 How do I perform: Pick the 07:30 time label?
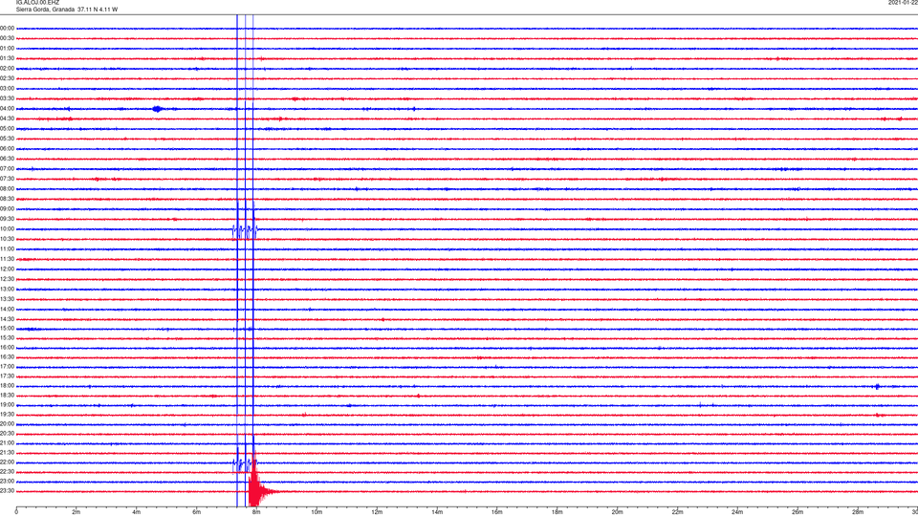7,179
